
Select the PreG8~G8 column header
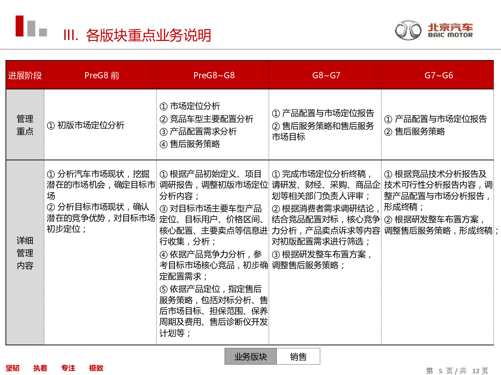[x=214, y=75]
